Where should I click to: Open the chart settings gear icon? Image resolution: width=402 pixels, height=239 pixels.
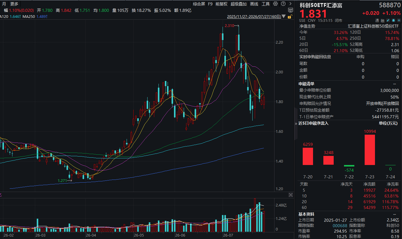point(275,4)
